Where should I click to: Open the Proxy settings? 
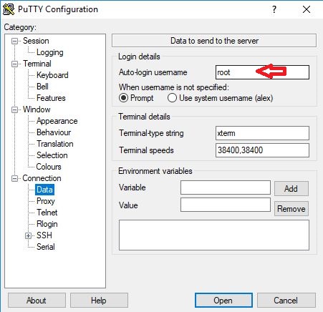(46, 201)
